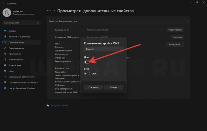The height and width of the screenshot is (131, 207).
Task: Open Учетные записи category
Action: [21, 60]
